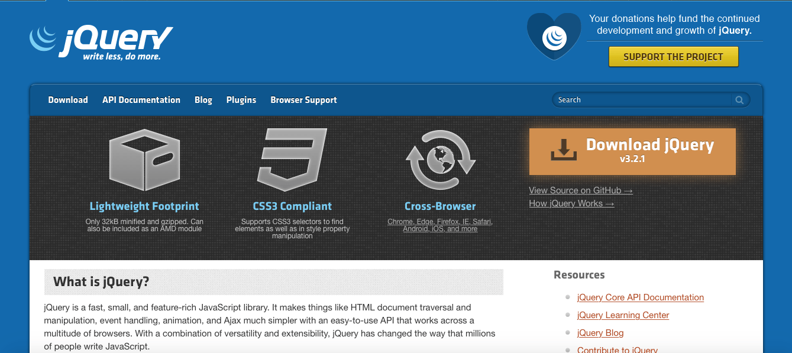Open View Source on GitHub link
This screenshot has height=353, width=792.
[x=580, y=190]
